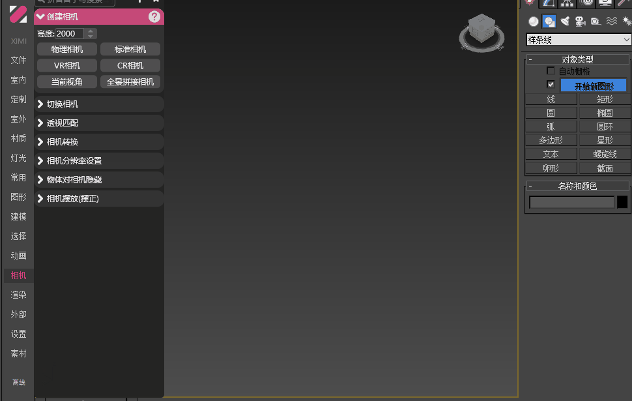
Task: Open the 文件 sidebar category
Action: click(x=18, y=60)
